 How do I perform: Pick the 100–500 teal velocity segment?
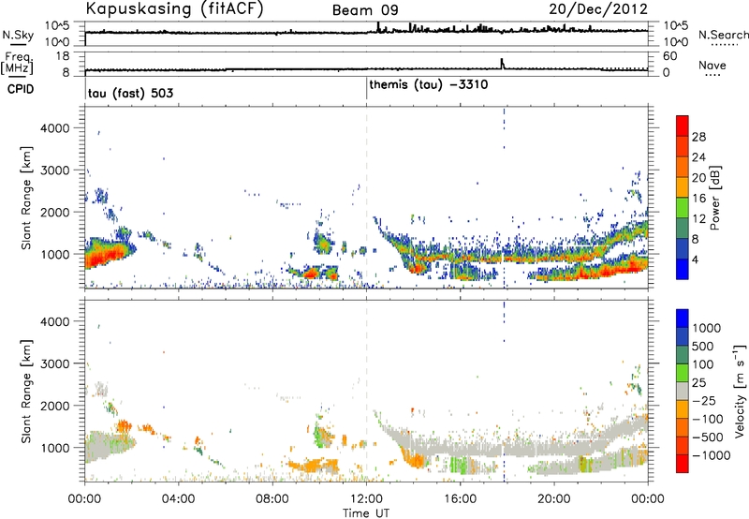[x=683, y=355]
